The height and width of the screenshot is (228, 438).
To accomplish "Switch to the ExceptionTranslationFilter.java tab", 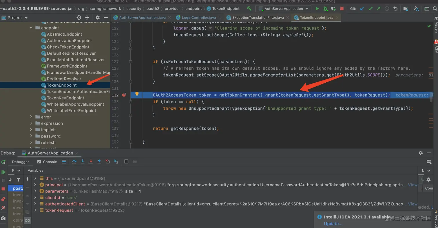I will pos(258,18).
